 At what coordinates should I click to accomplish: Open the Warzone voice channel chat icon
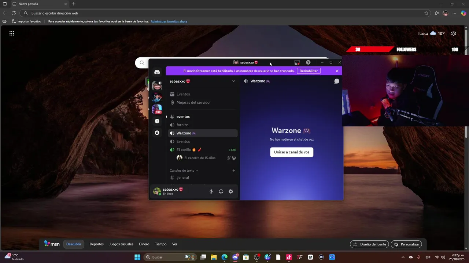click(x=337, y=81)
